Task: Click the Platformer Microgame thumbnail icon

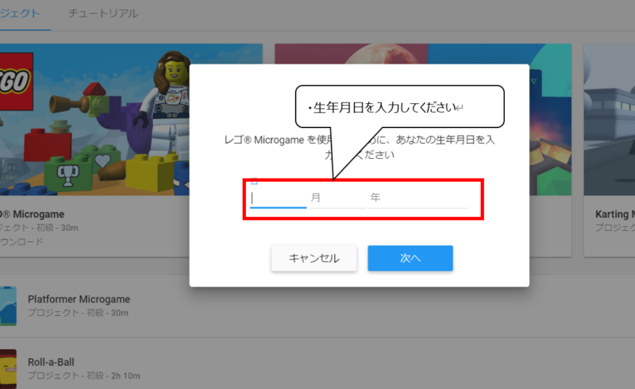Action: pos(8,306)
